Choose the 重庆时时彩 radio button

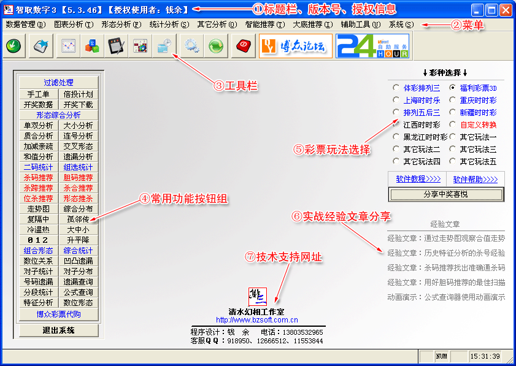click(x=473, y=100)
